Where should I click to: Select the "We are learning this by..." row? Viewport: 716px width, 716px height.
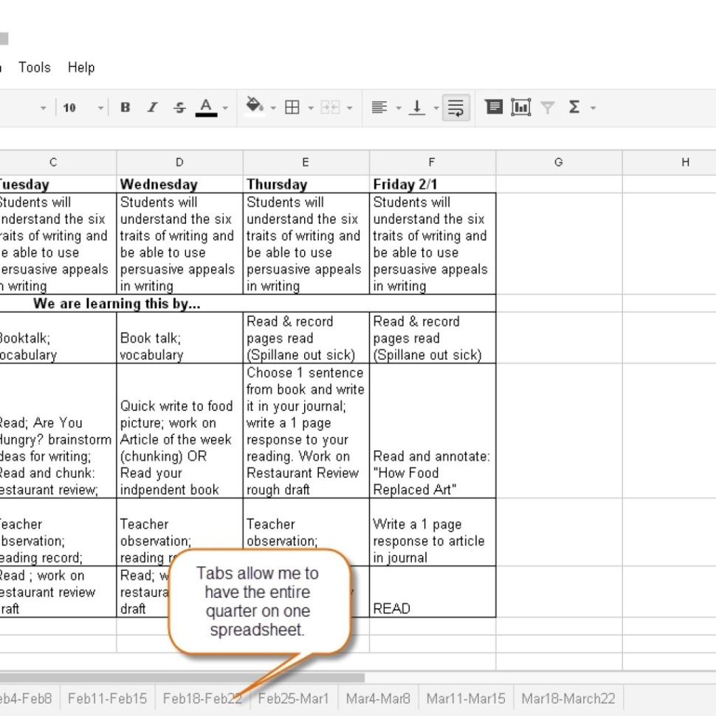247,303
